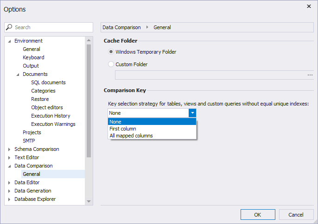318x224 pixels.
Task: Open the Execution History options page
Action: pyautogui.click(x=51, y=116)
